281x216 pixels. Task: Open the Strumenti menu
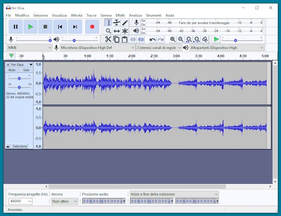153,15
